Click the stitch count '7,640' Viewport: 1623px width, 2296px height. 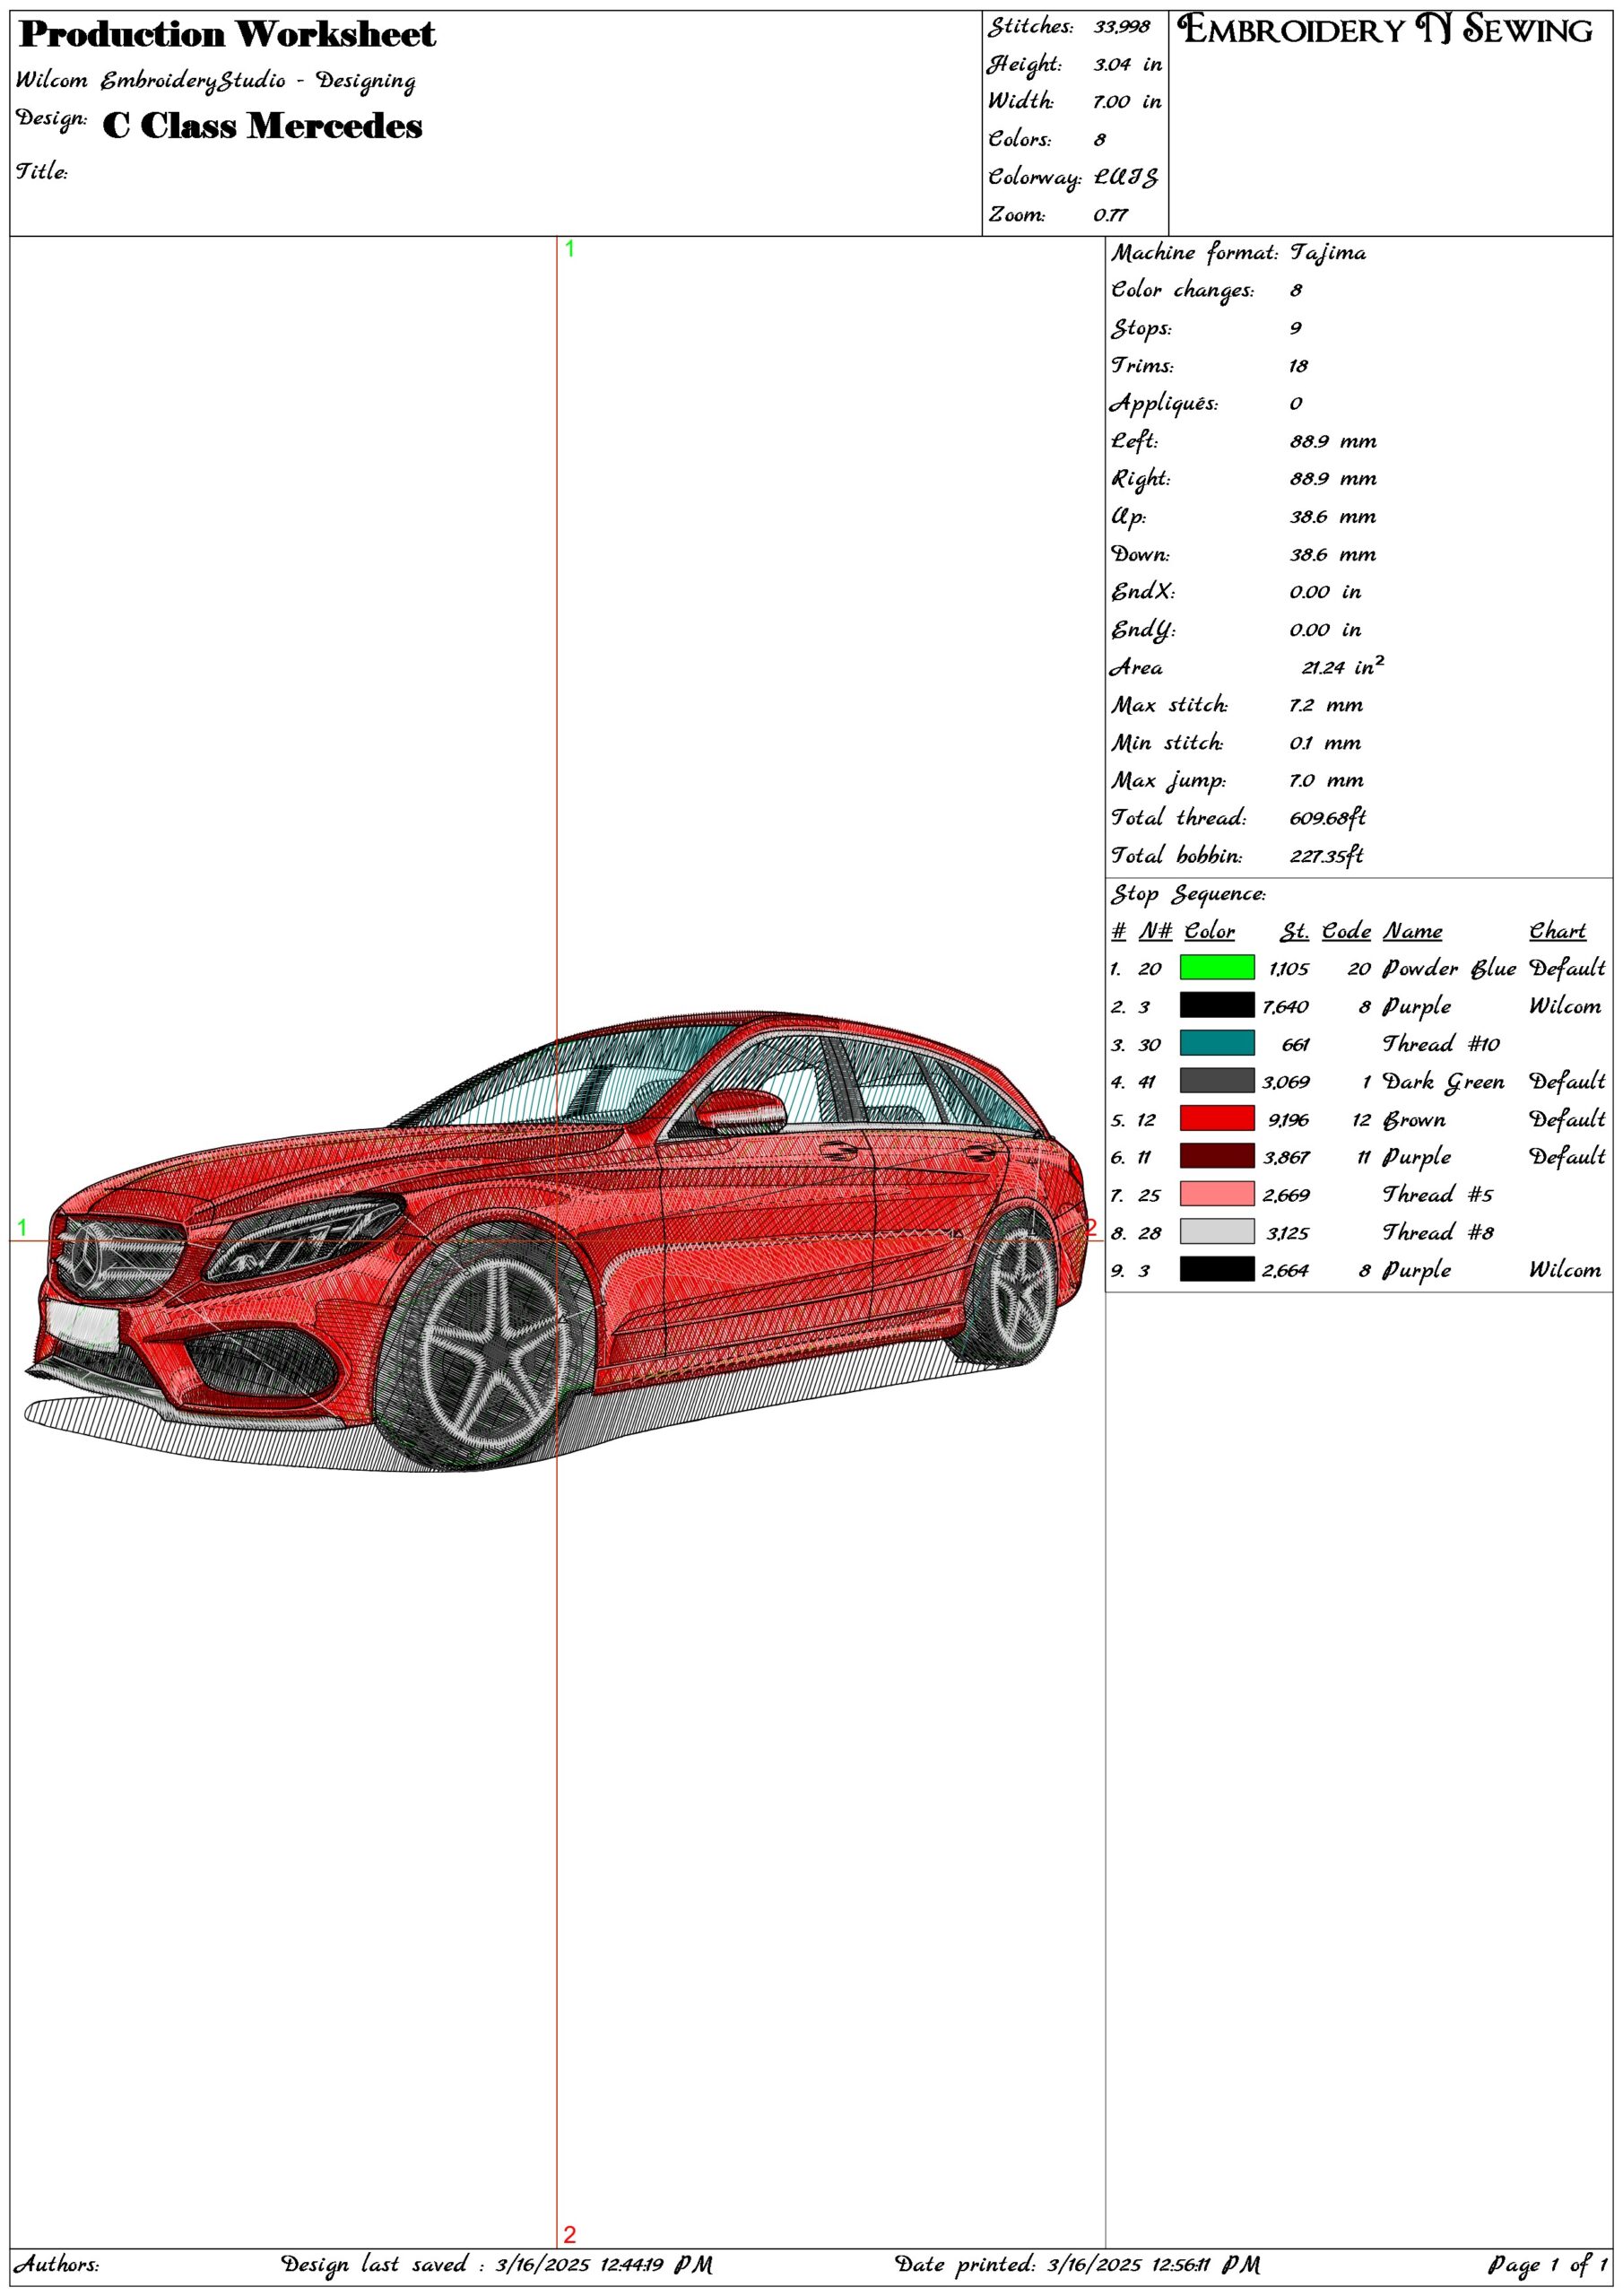[x=1285, y=1007]
